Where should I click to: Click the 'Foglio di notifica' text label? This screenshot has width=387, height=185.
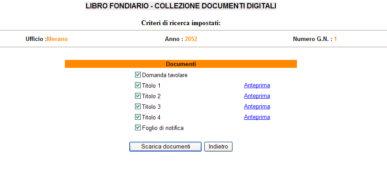tap(163, 128)
